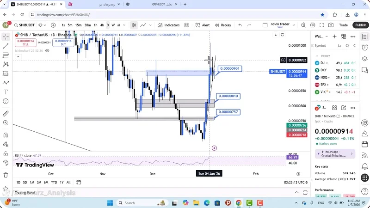Click the blue BUY price button
Image resolution: width=370 pixels, height=208 pixels.
(x=63, y=43)
